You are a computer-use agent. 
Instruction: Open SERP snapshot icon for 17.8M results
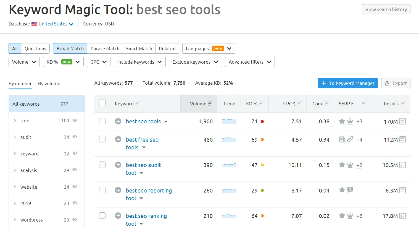tap(403, 216)
